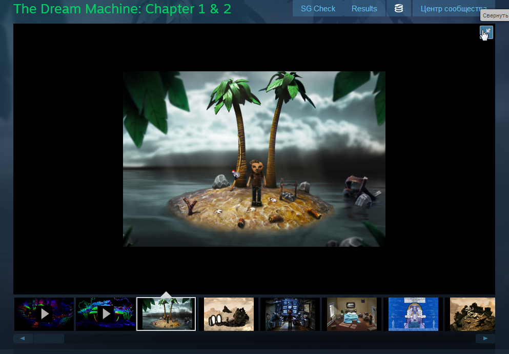Viewport: 509px width, 354px height.
Task: Click the SG Check button
Action: (318, 8)
